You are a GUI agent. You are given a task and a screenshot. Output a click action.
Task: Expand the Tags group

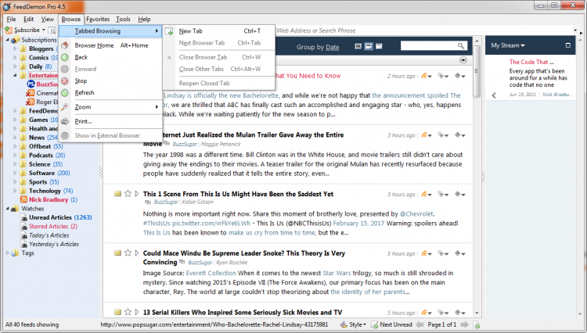[8, 253]
